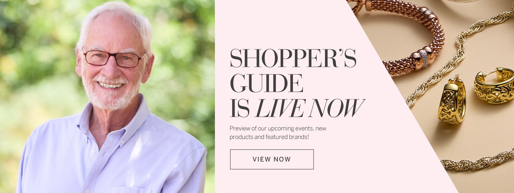Click the shirt's chest pocket

tap(130, 189)
